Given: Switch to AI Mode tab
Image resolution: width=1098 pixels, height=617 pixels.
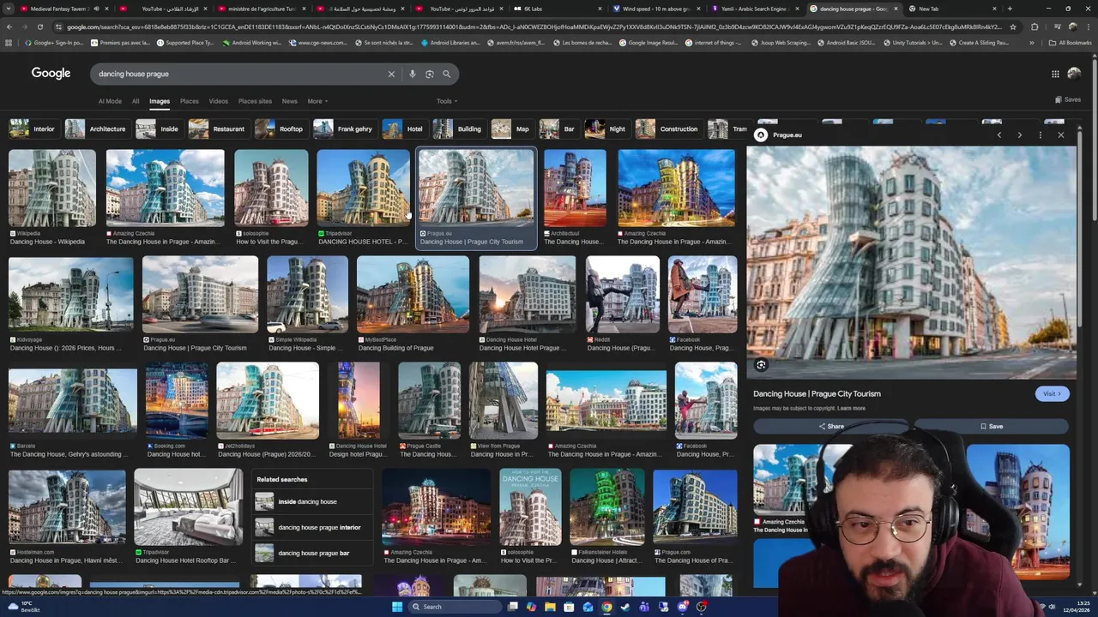Looking at the screenshot, I should (x=110, y=101).
